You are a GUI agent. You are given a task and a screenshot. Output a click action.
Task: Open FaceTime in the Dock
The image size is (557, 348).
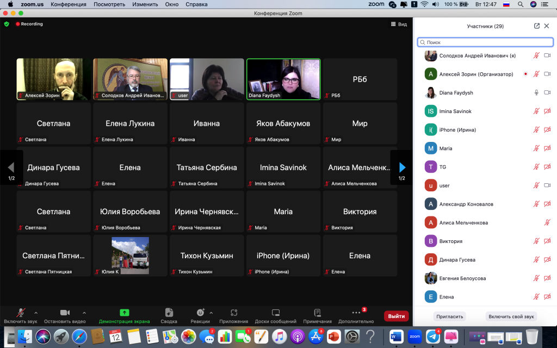(243, 336)
